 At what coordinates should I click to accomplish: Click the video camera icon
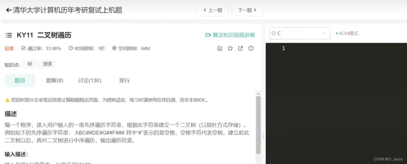pos(208,35)
